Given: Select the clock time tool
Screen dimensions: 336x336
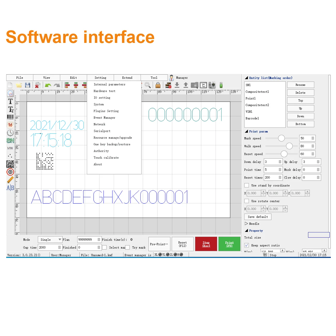Looking at the screenshot, I should coord(10,133).
